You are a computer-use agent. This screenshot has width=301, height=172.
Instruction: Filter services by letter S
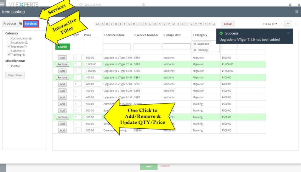pyautogui.click(x=182, y=24)
